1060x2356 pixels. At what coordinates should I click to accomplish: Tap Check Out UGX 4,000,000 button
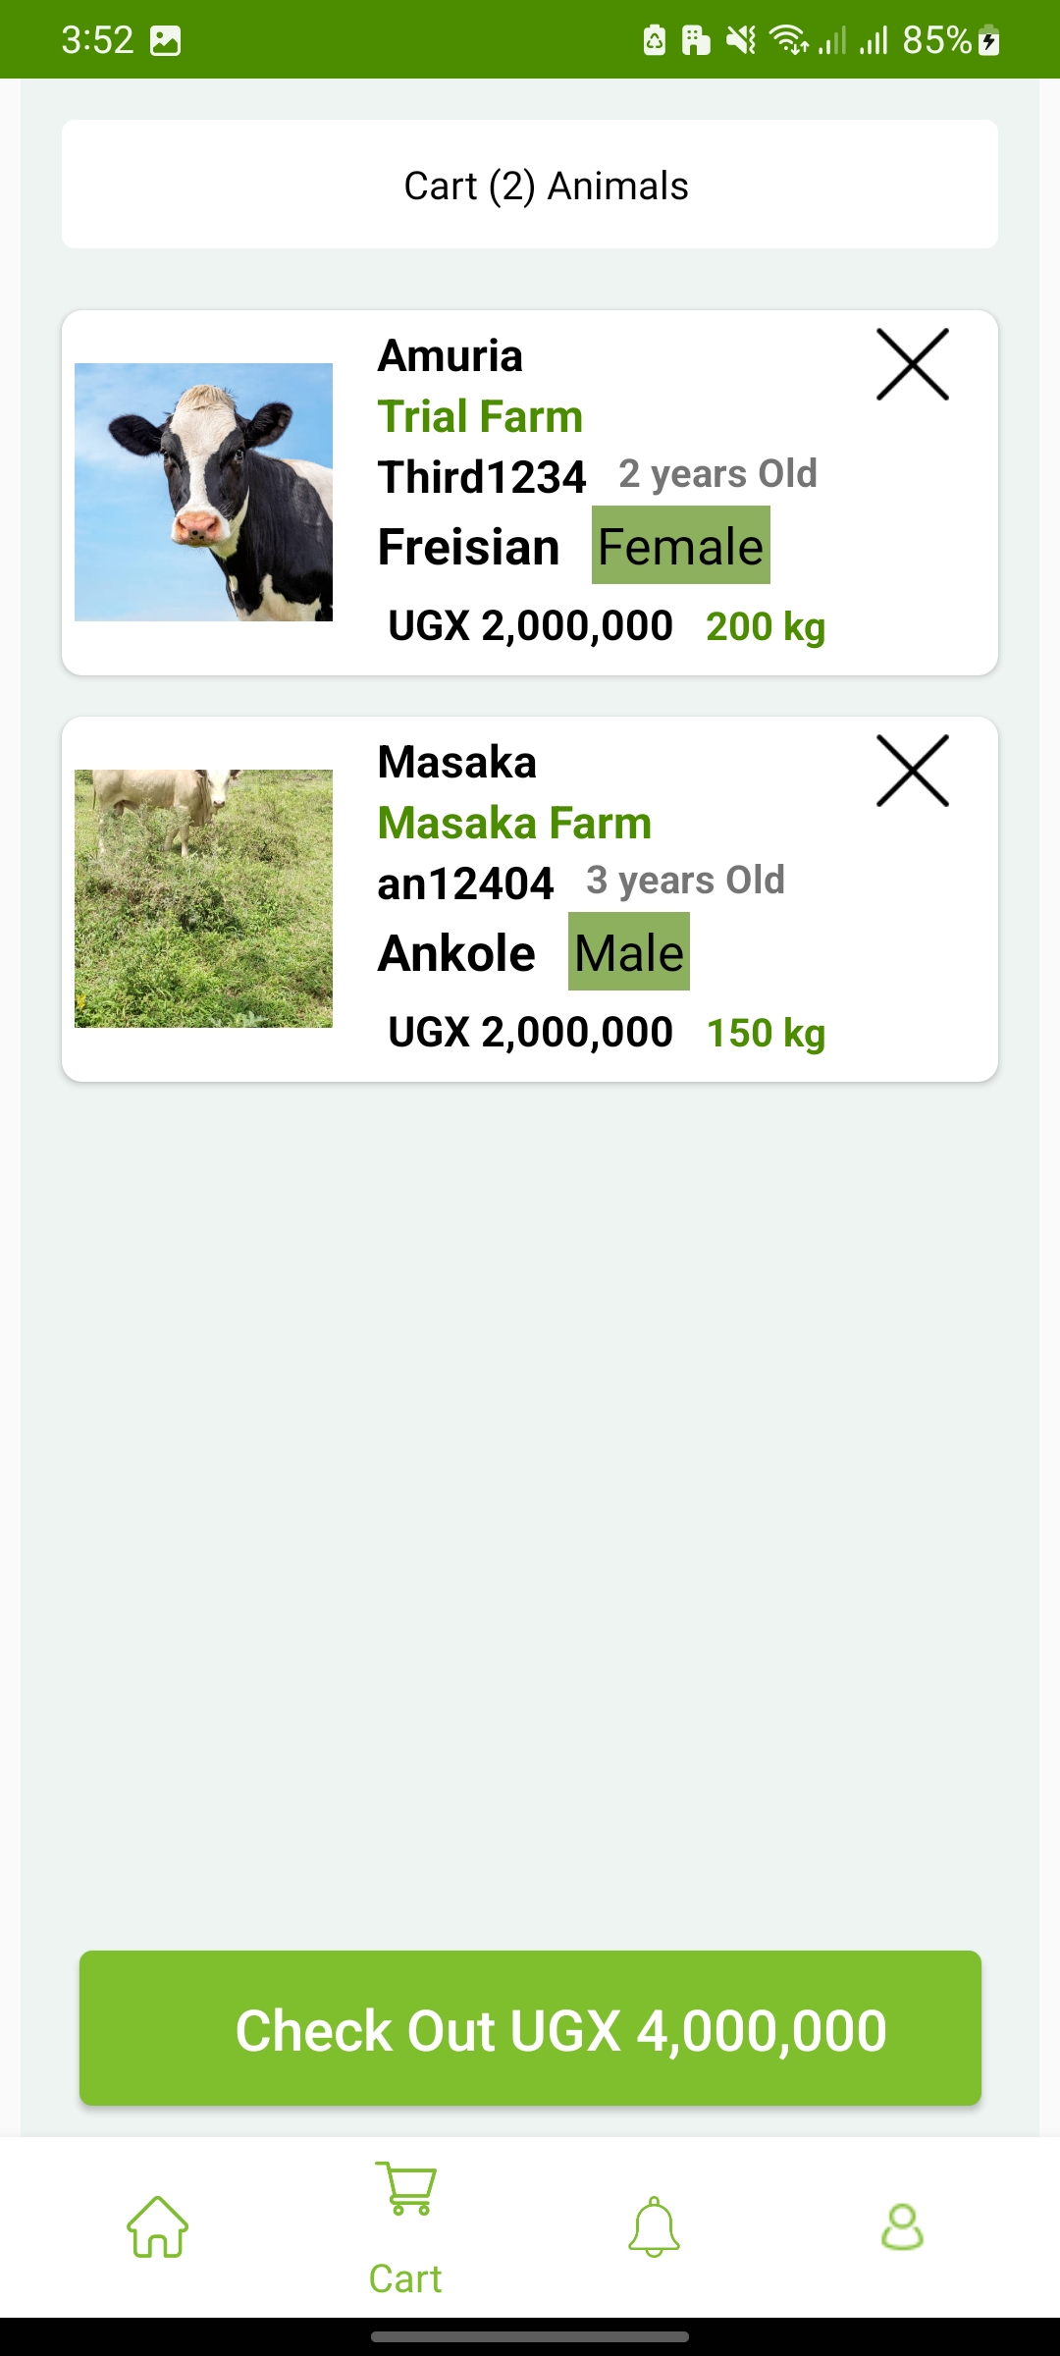tap(530, 2028)
